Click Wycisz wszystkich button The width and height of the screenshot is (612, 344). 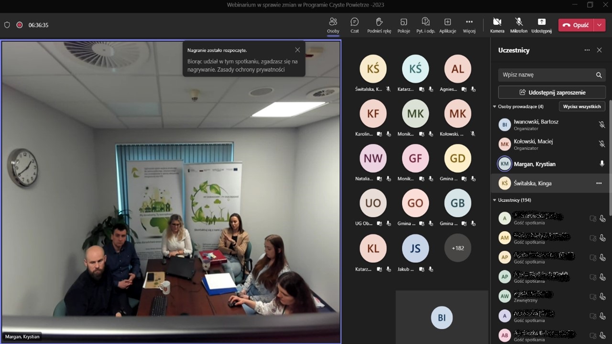pyautogui.click(x=581, y=107)
